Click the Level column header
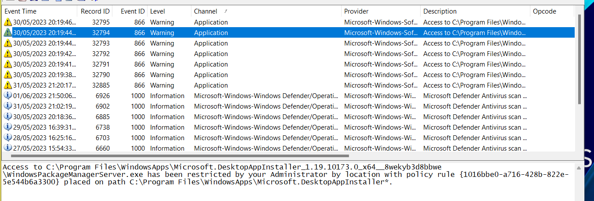This screenshot has height=201, width=594. coord(158,11)
